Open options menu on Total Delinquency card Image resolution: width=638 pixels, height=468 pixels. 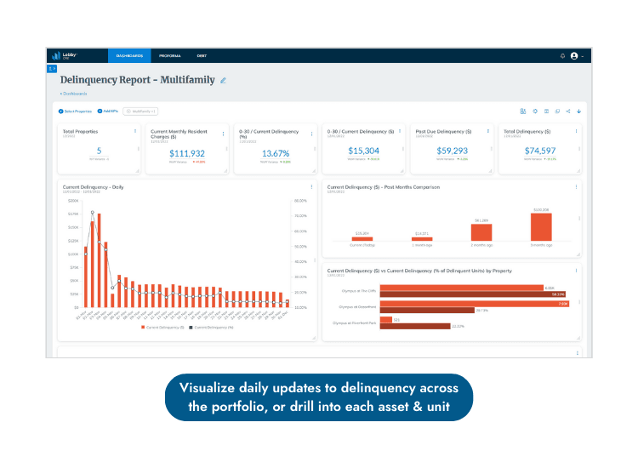pos(576,131)
